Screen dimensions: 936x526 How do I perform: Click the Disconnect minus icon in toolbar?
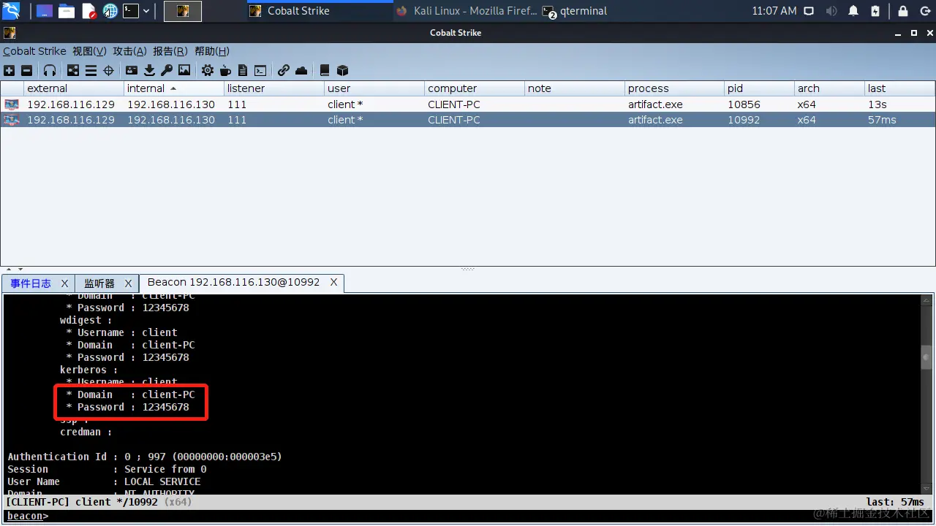pos(26,70)
